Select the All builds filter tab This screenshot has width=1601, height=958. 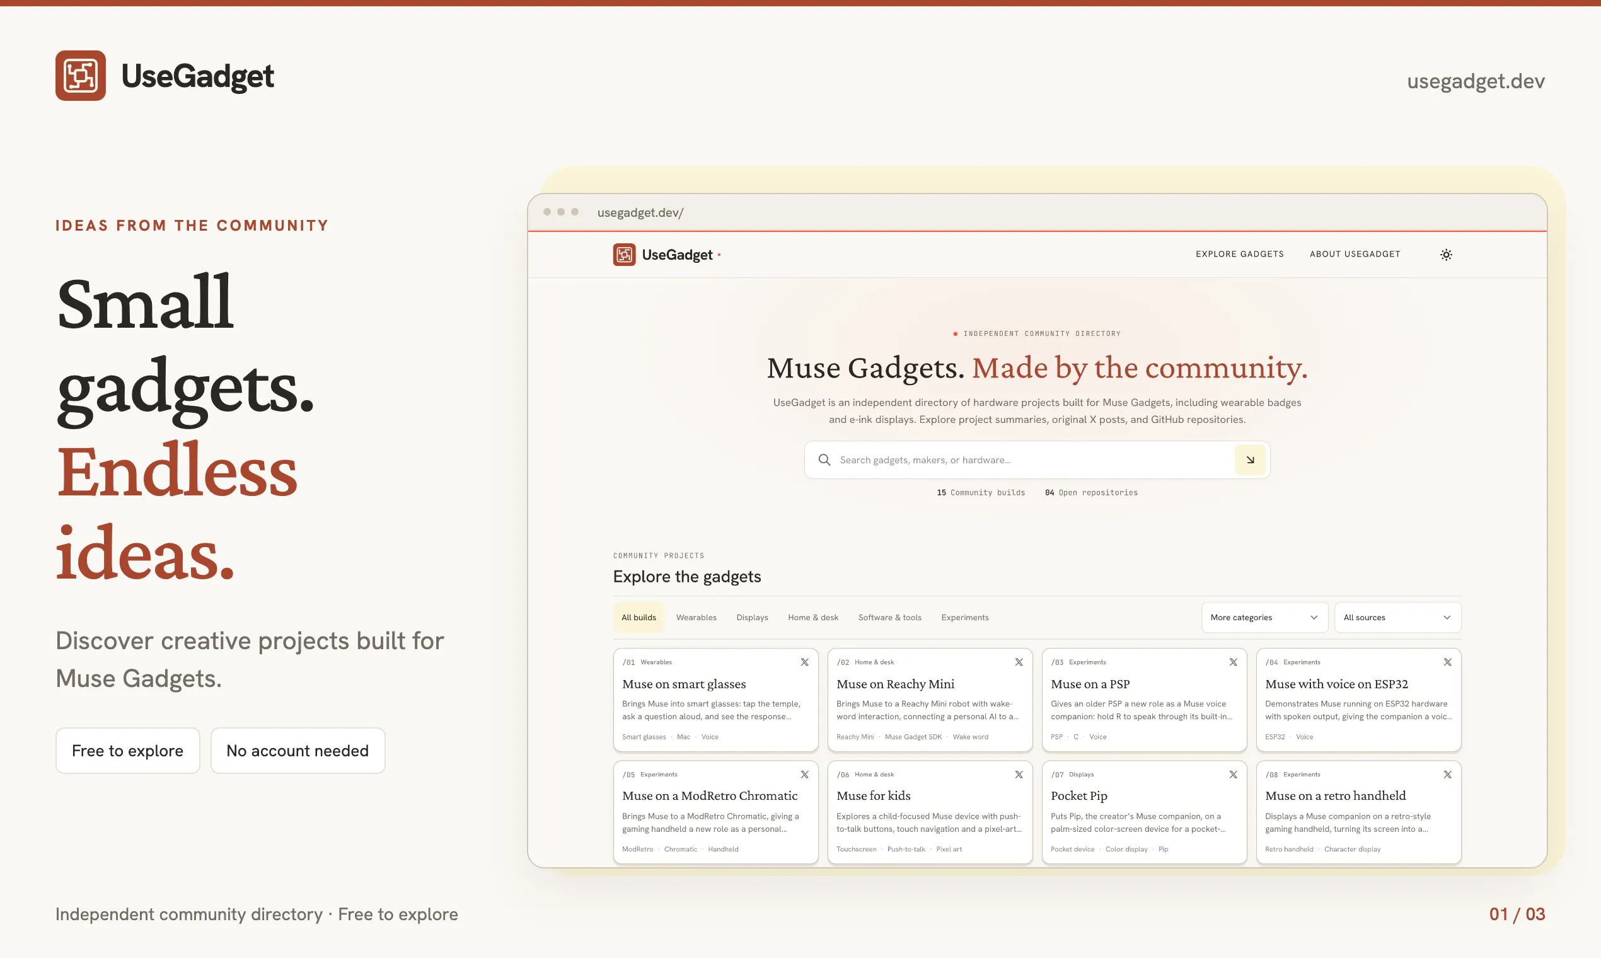point(639,618)
